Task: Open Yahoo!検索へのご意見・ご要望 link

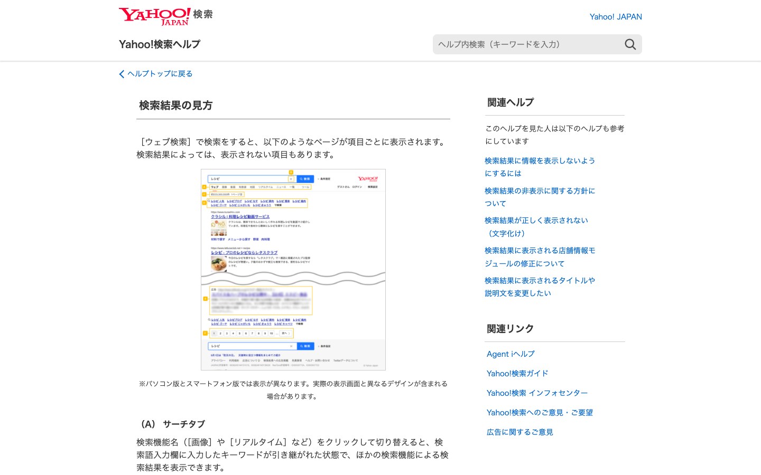Action: pyautogui.click(x=540, y=413)
